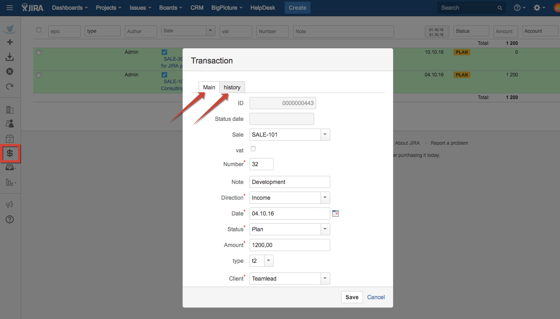Check the first Admin row checkbox
The image size is (560, 319).
(39, 53)
